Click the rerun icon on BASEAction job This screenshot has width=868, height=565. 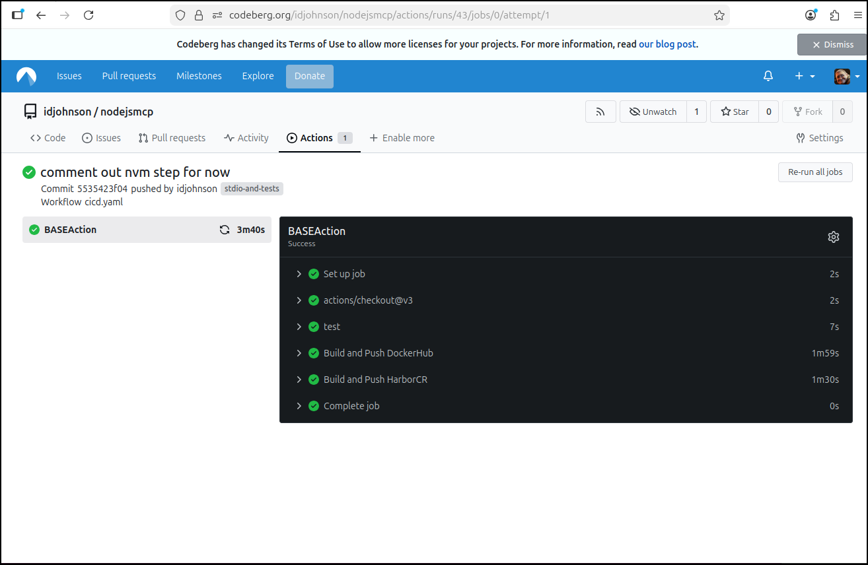click(x=225, y=230)
